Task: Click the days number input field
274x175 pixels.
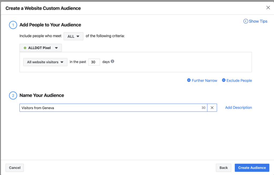Action: (x=94, y=62)
